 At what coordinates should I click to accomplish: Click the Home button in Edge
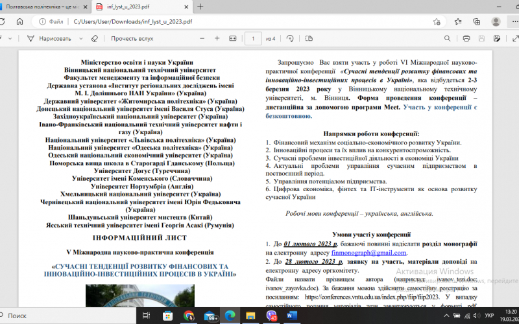click(x=20, y=22)
